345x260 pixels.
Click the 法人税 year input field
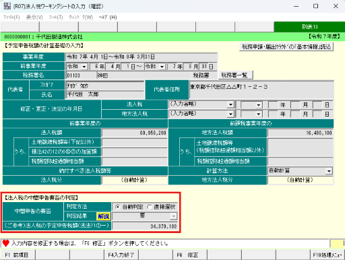tap(273, 105)
